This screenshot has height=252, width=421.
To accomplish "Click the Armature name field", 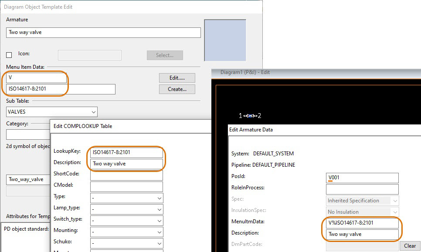I will [x=104, y=33].
